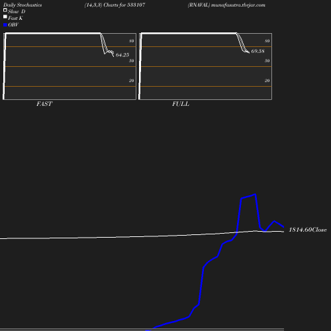Select the 'Daily Stochastics' title text
The image size is (331, 331).
coord(23,5)
